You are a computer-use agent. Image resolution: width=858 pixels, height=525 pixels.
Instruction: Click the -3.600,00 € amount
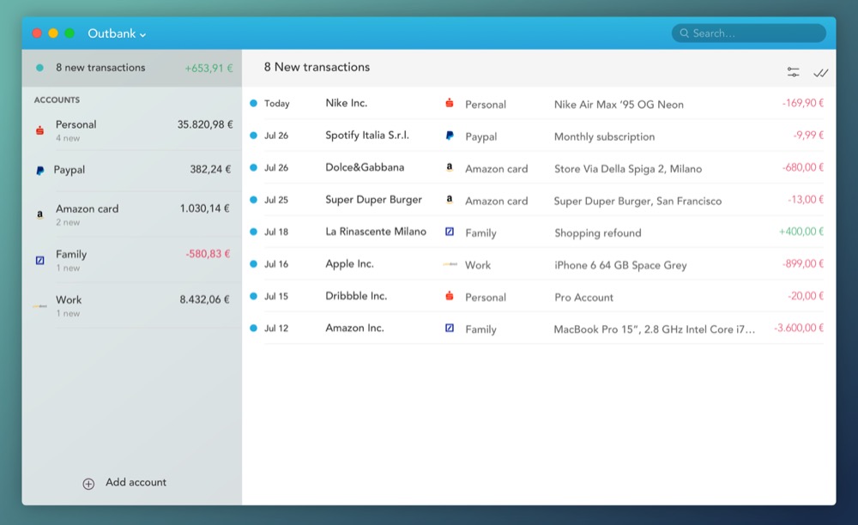(799, 328)
